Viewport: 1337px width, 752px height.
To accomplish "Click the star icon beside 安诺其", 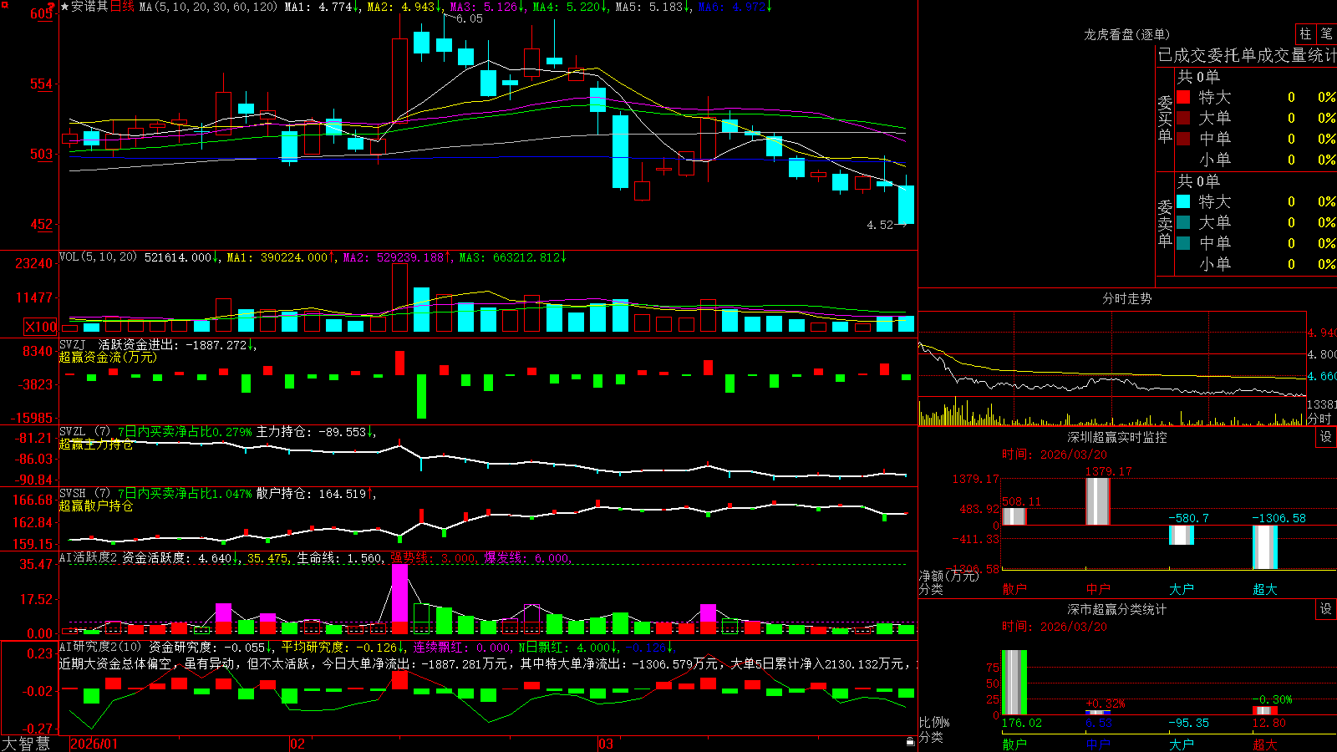I will pos(65,7).
